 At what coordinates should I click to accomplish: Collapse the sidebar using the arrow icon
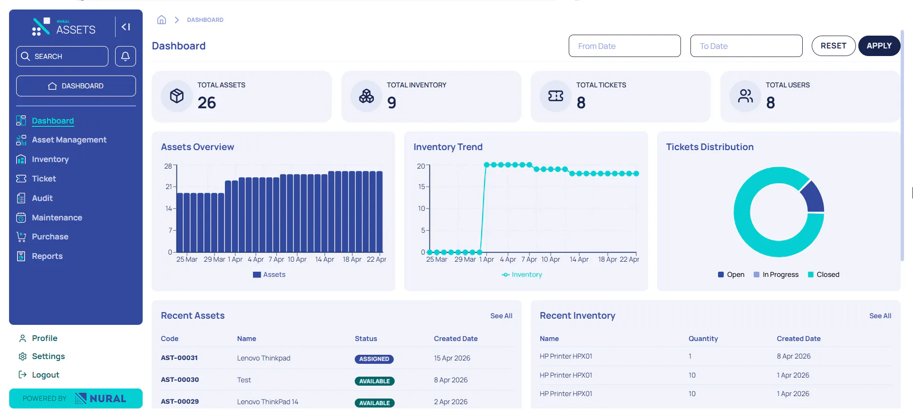coord(126,27)
